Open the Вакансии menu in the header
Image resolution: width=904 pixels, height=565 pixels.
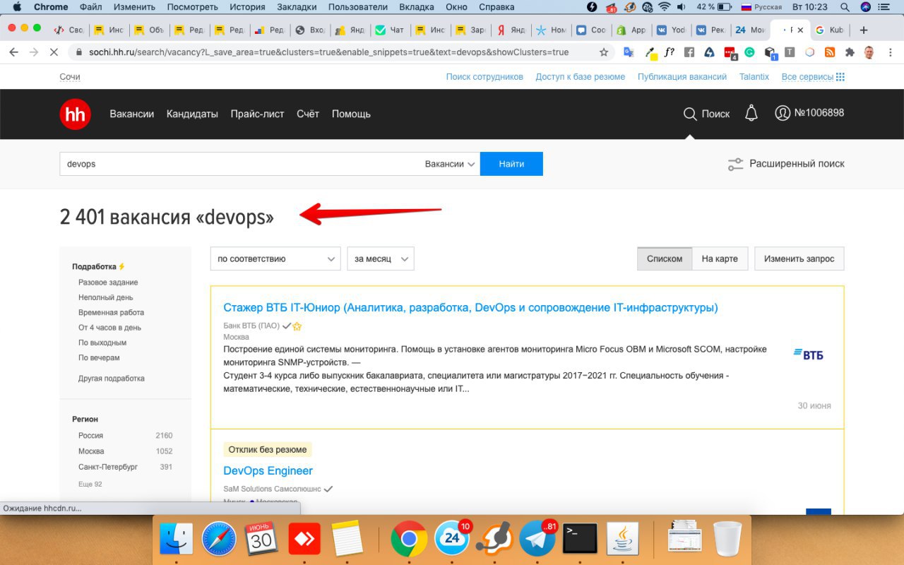point(131,114)
